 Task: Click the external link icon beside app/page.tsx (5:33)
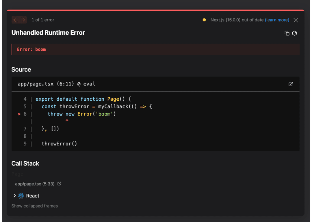click(x=59, y=184)
